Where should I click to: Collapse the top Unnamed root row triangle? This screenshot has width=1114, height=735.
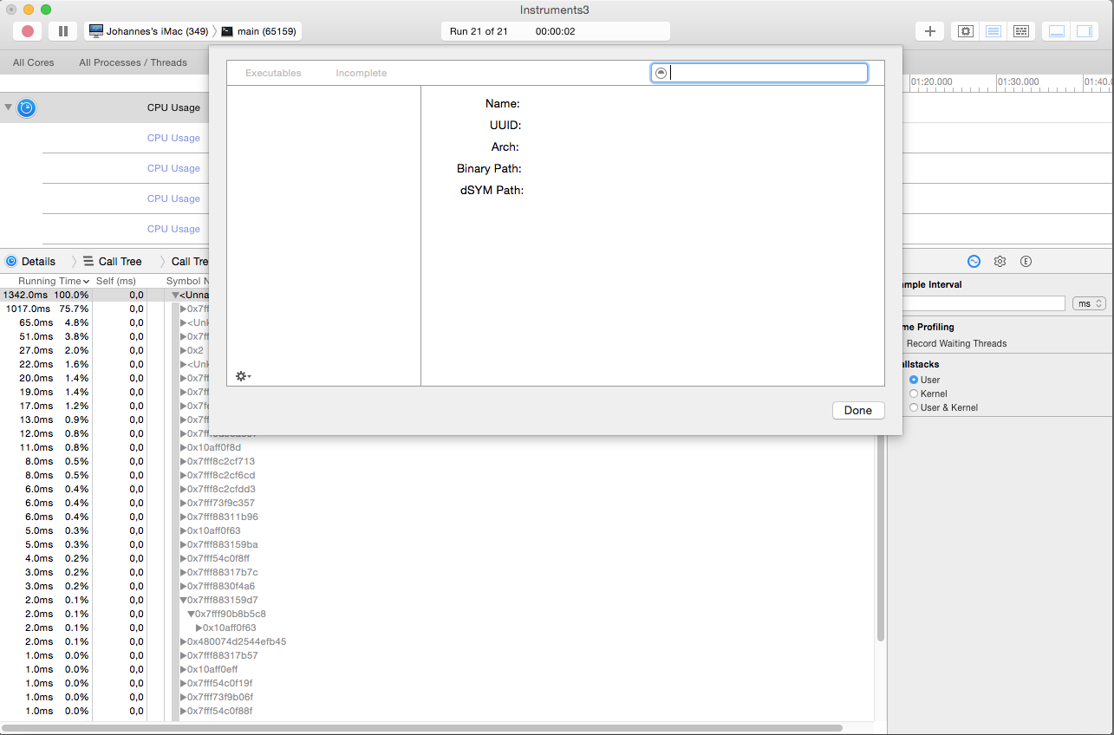pyautogui.click(x=175, y=295)
